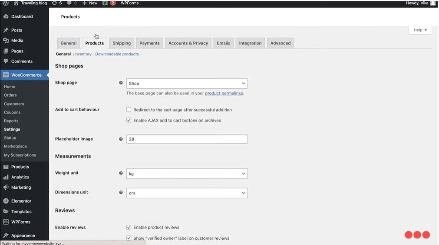Open WooCommerce Home submenu item
439x245 pixels.
pyautogui.click(x=10, y=87)
